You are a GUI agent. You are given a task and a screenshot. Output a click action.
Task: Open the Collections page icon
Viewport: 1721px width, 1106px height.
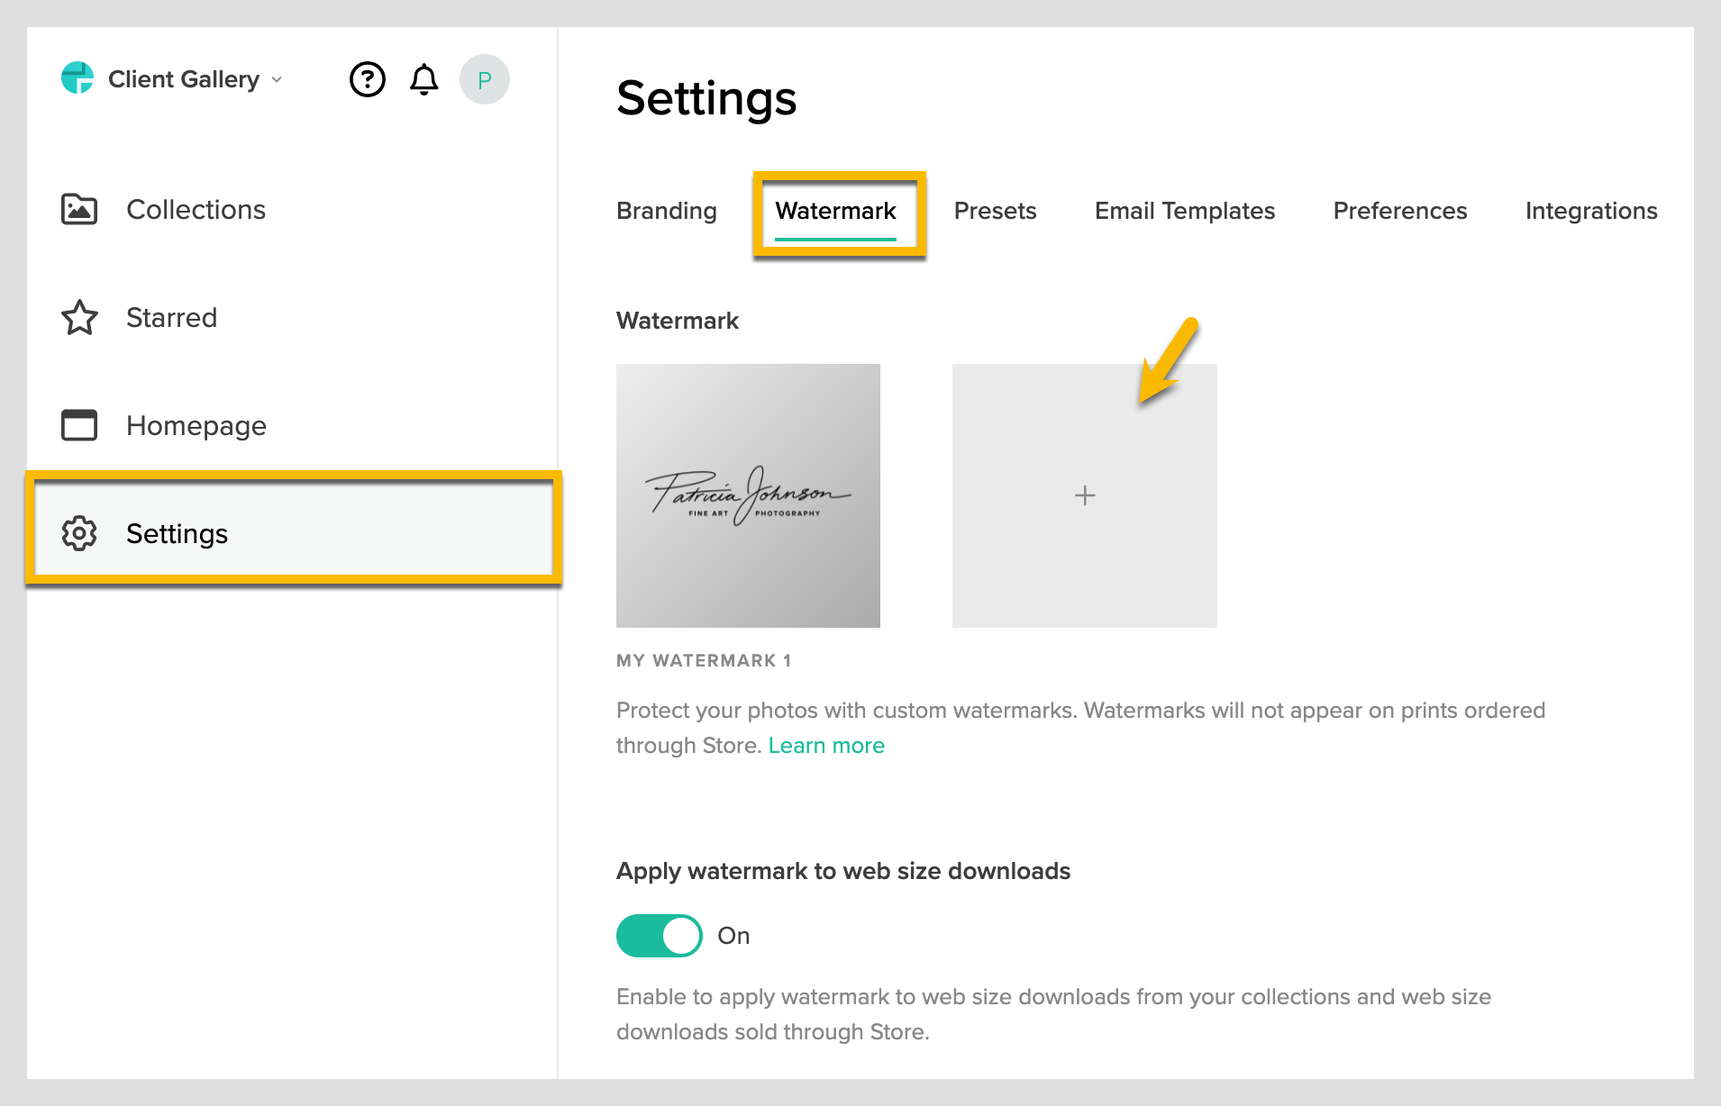pyautogui.click(x=79, y=209)
